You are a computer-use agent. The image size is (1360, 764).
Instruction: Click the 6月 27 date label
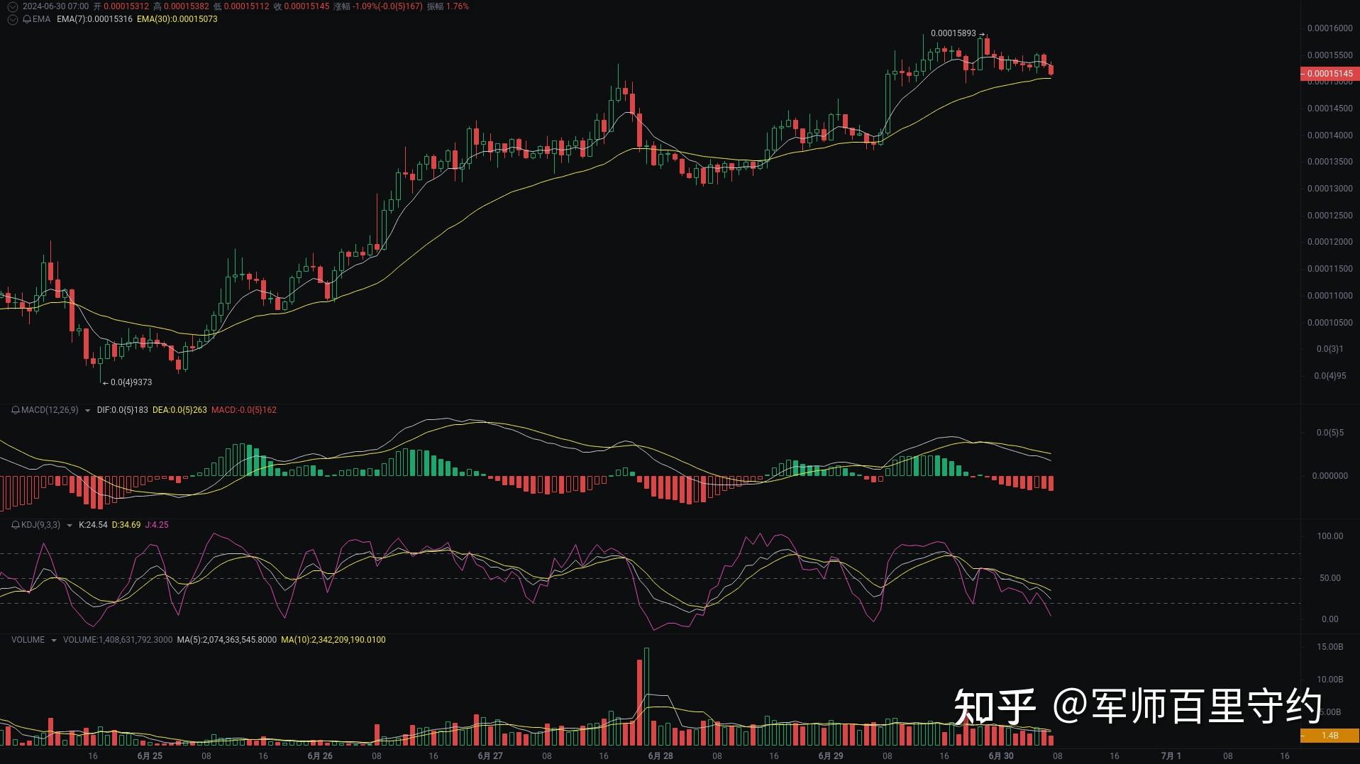pyautogui.click(x=490, y=756)
